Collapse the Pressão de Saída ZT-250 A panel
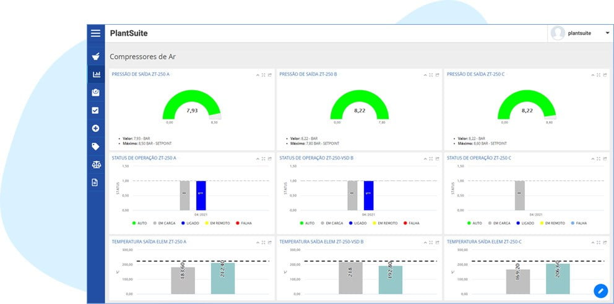The height and width of the screenshot is (304, 614). coord(257,75)
